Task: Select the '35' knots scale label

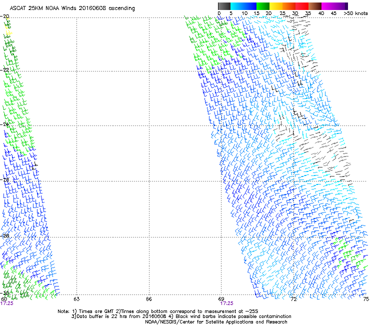Action: [308, 13]
